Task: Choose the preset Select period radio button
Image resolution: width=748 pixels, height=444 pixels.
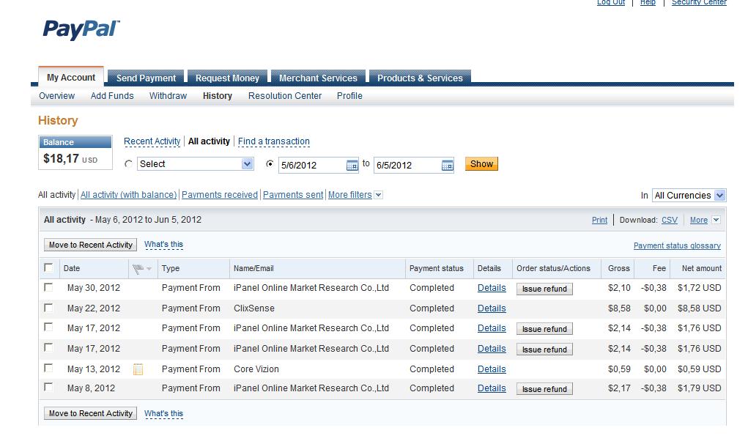Action: pyautogui.click(x=129, y=164)
